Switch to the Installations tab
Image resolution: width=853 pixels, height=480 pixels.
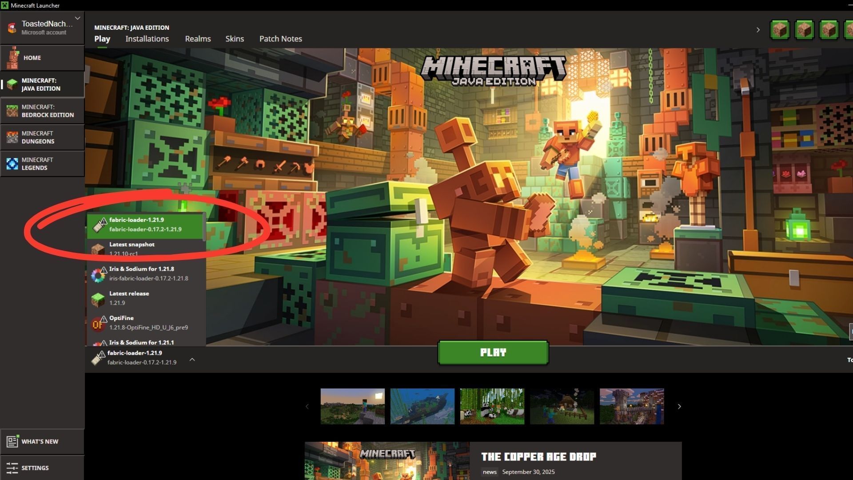[x=147, y=39]
